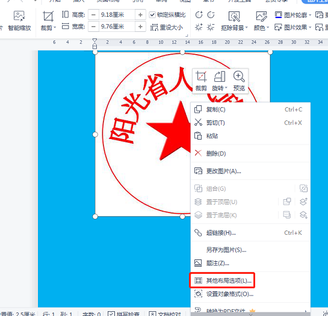Select 粘贴 paste in the context menu
The height and width of the screenshot is (316, 328).
point(250,136)
